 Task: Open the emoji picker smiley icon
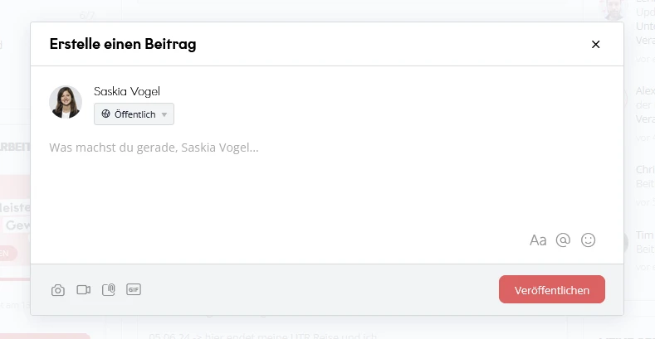589,240
